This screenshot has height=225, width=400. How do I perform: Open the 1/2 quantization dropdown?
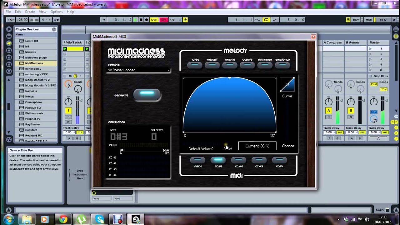click(175, 20)
